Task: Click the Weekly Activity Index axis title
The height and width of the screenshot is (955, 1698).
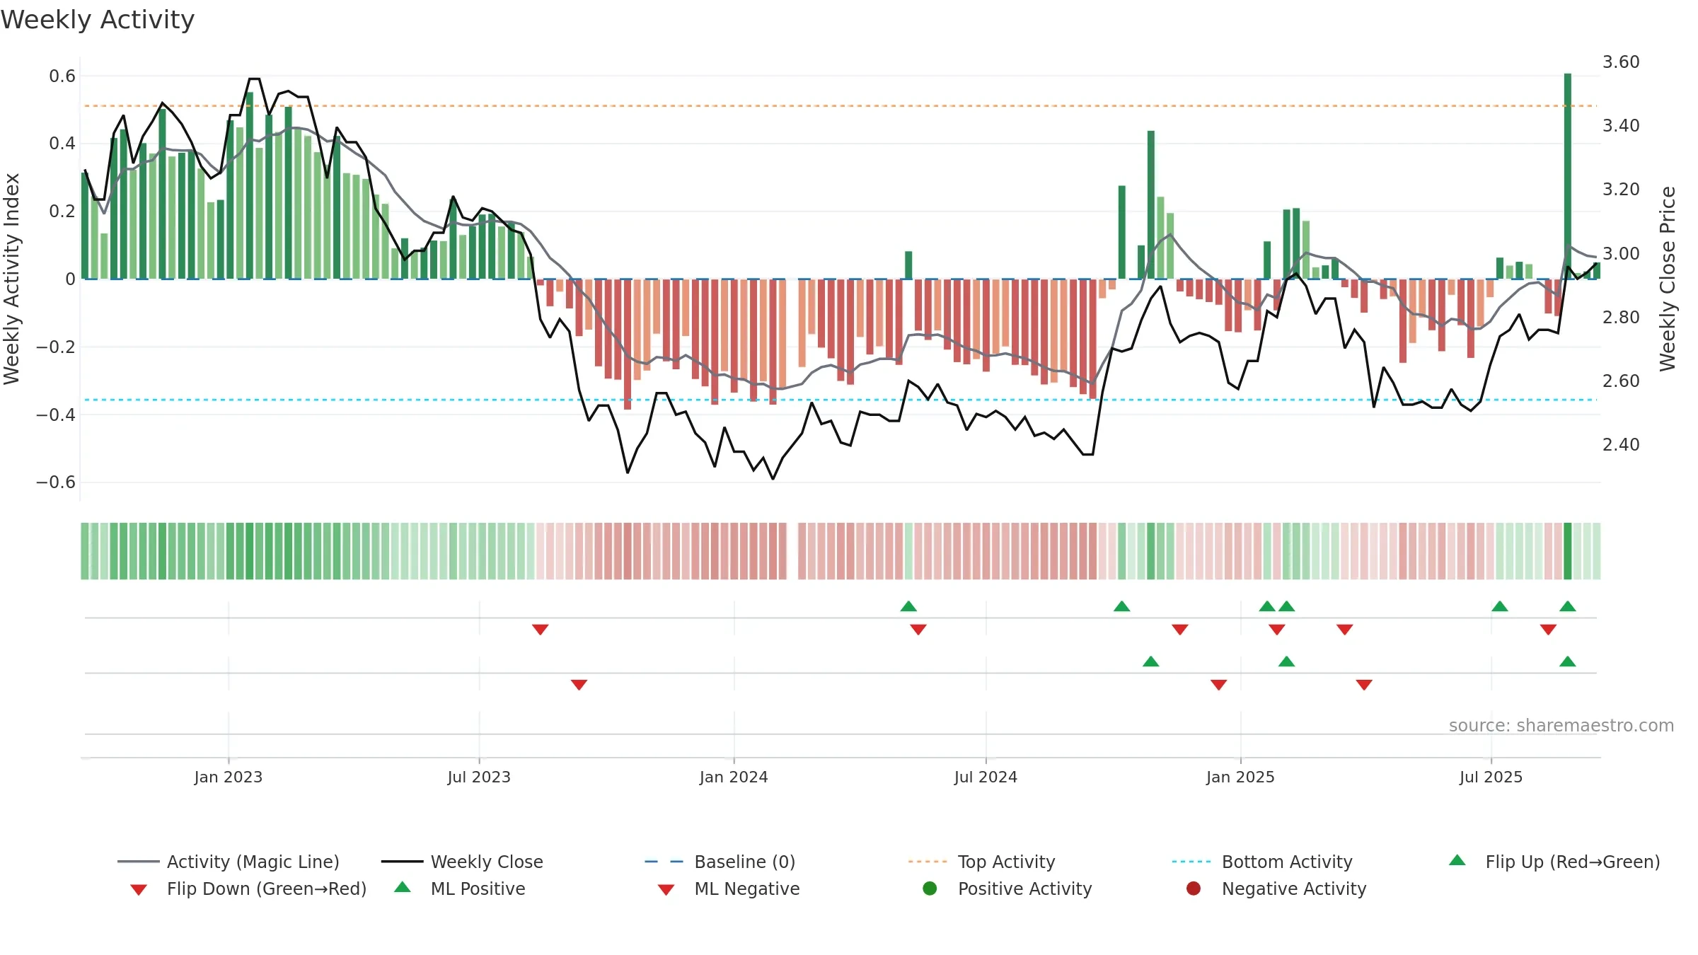Action: pyautogui.click(x=11, y=279)
